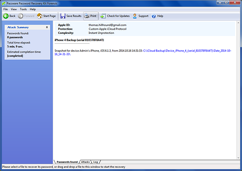Go to Start Page house icon
This screenshot has width=242, height=171.
[40, 16]
